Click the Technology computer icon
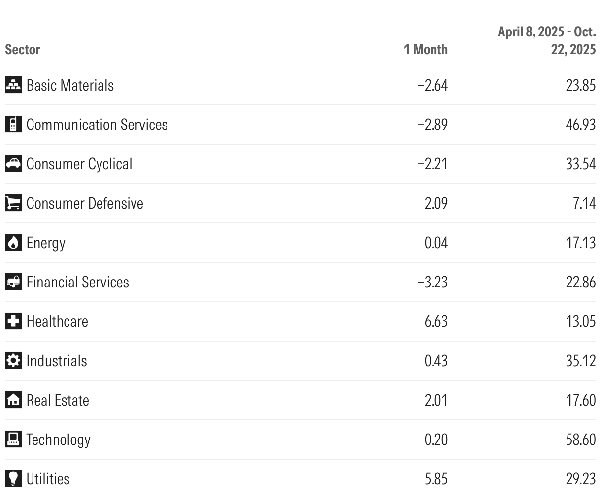Viewport: 601px width, 503px height. 13,439
